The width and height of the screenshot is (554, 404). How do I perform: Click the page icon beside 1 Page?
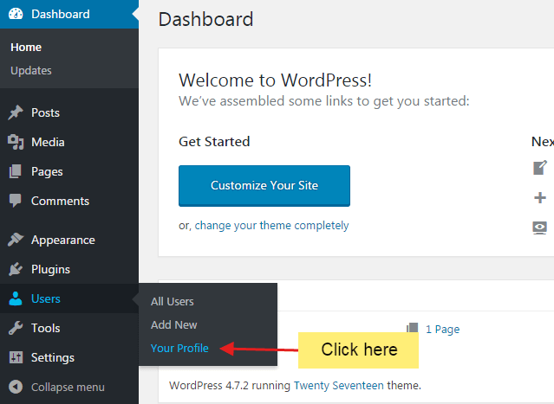[412, 328]
